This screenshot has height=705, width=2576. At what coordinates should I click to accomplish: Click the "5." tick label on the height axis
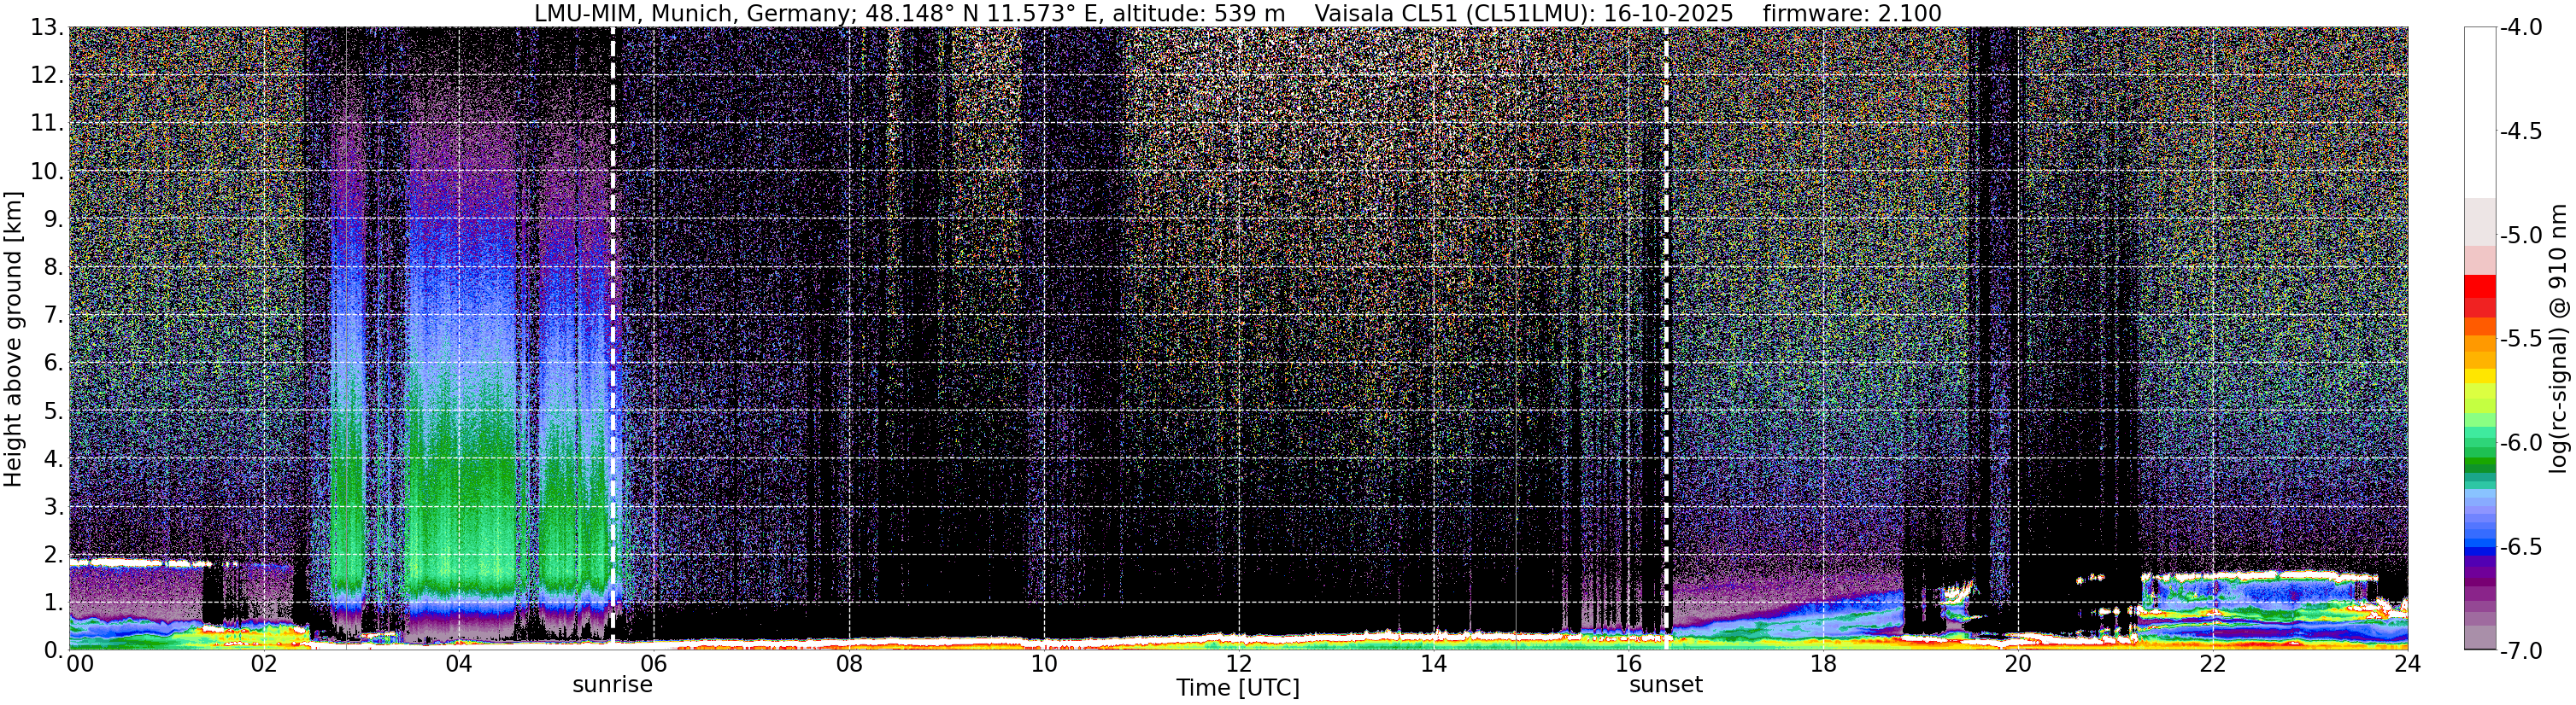(x=53, y=411)
